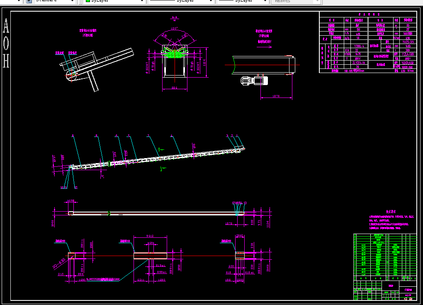Select the 1040 vertical dimension
423x305 pixels.
[x=53, y=223]
